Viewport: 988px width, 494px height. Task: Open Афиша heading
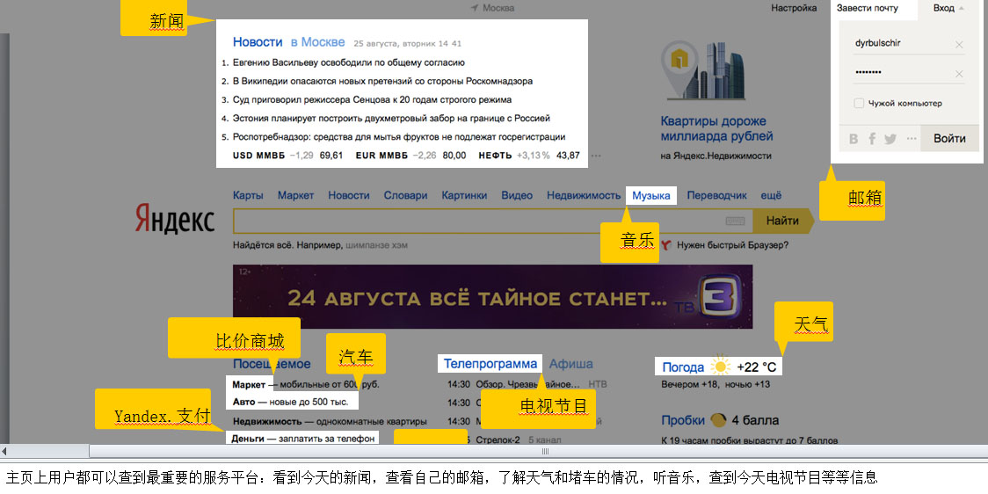(570, 364)
